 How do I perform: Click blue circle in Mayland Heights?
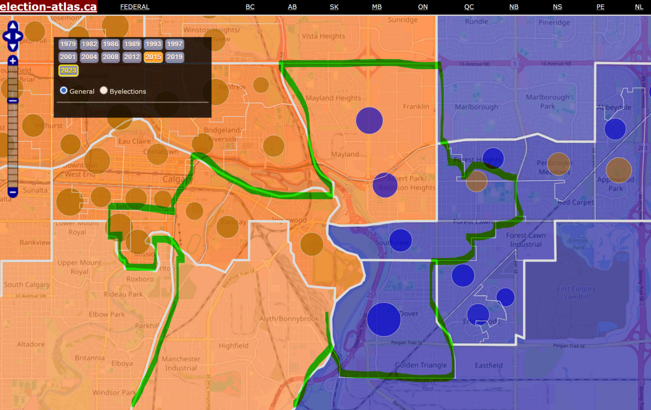369,120
